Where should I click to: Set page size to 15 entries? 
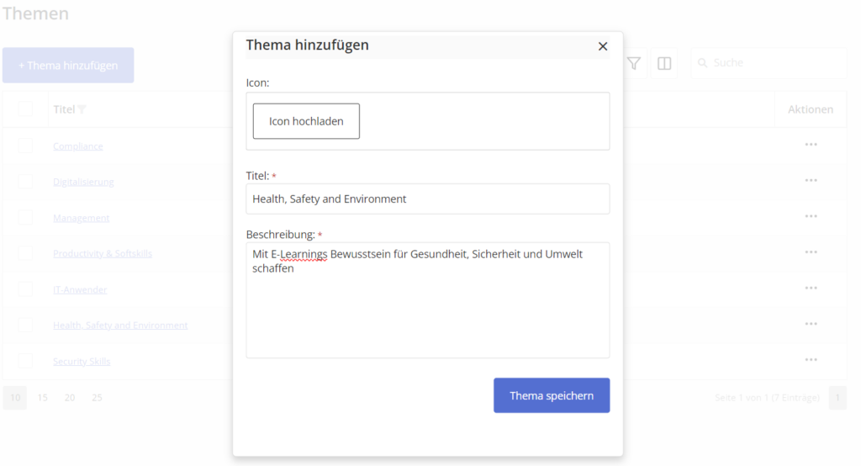(42, 397)
